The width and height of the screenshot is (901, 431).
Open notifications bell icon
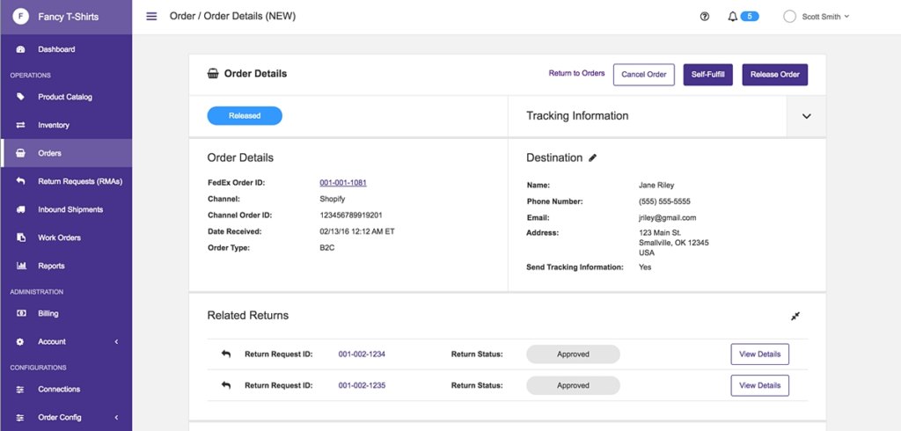tap(733, 17)
